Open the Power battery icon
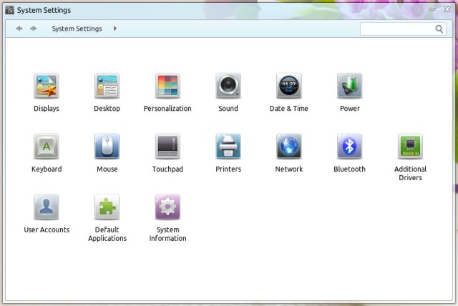The height and width of the screenshot is (306, 458). tap(350, 86)
